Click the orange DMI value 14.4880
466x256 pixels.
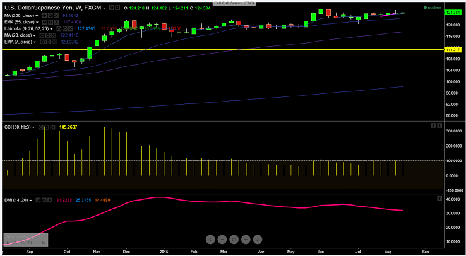pyautogui.click(x=102, y=201)
